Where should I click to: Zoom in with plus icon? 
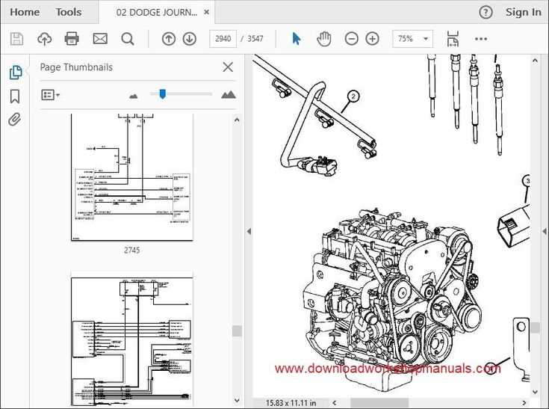click(372, 39)
